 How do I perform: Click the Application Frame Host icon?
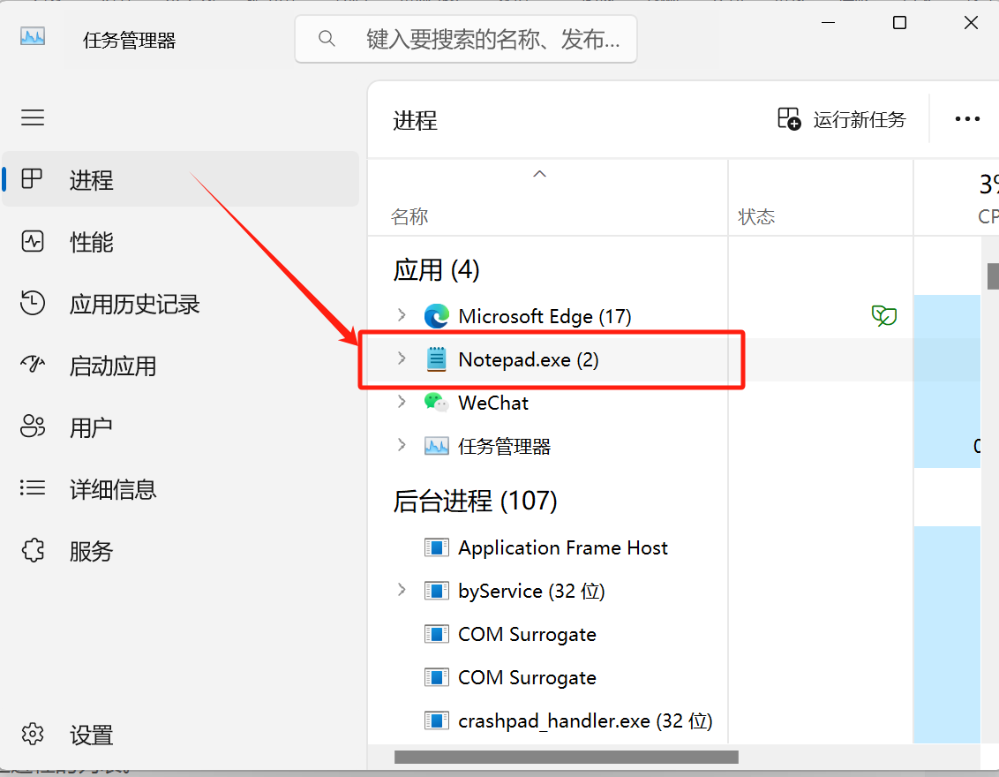point(437,547)
